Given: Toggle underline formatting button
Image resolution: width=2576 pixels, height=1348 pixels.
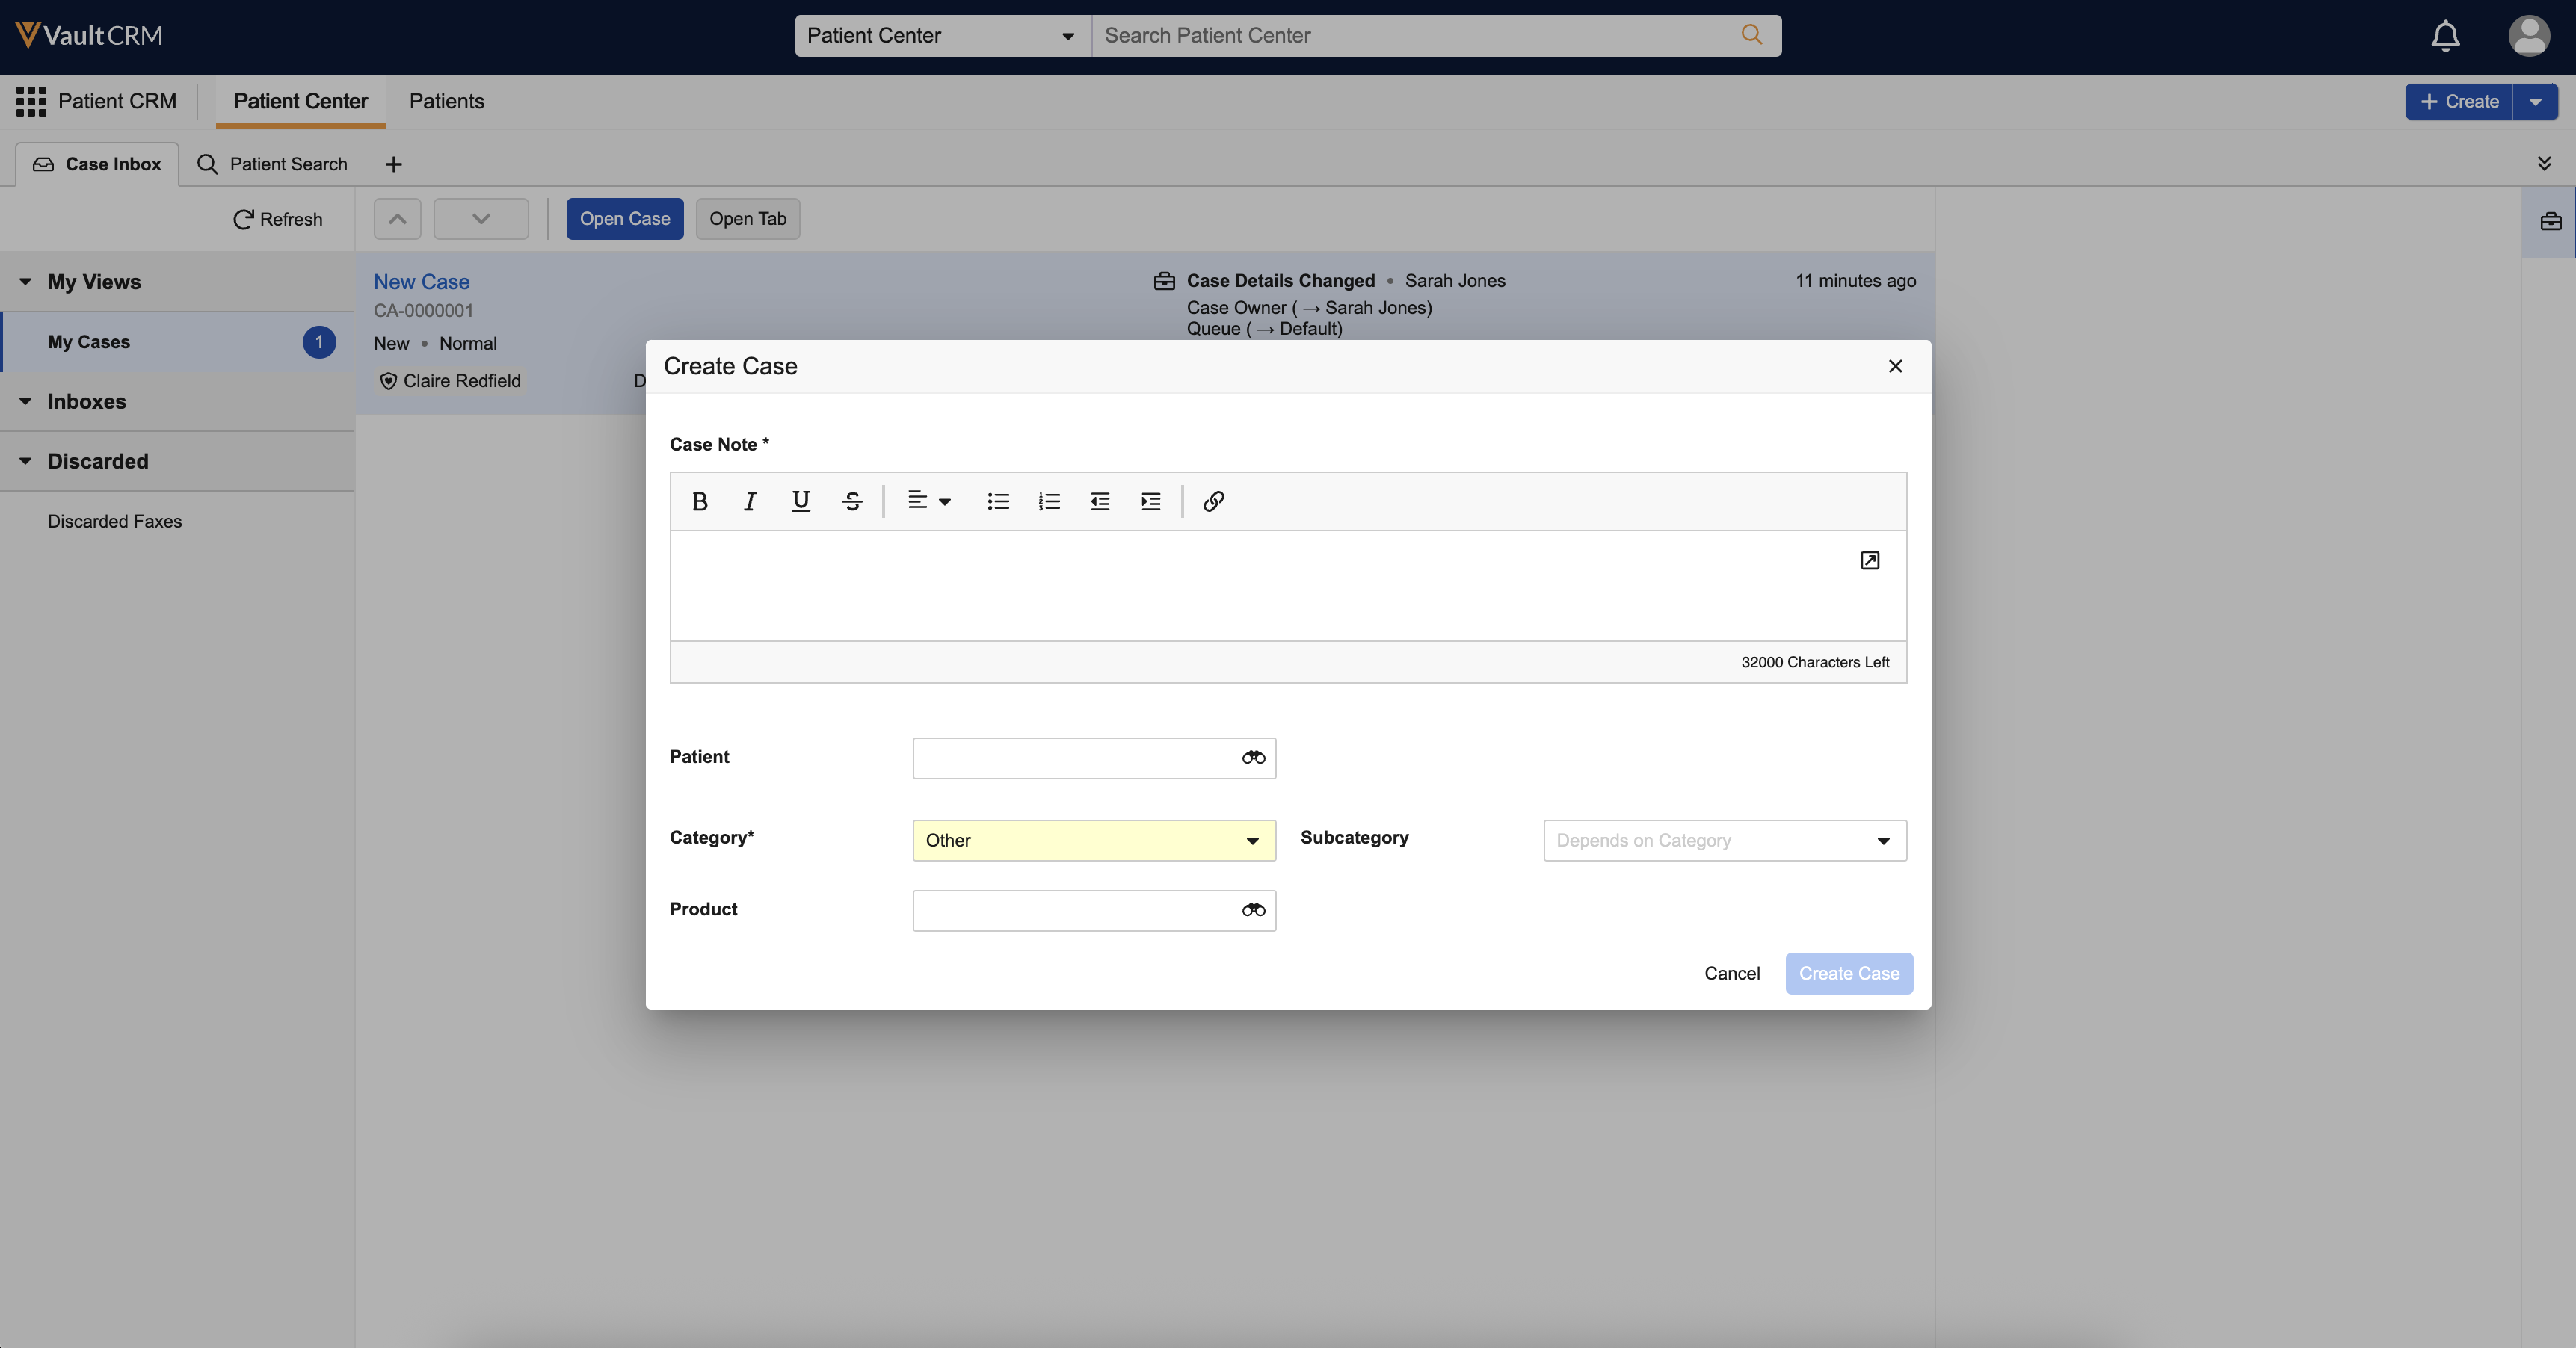Looking at the screenshot, I should 800,501.
